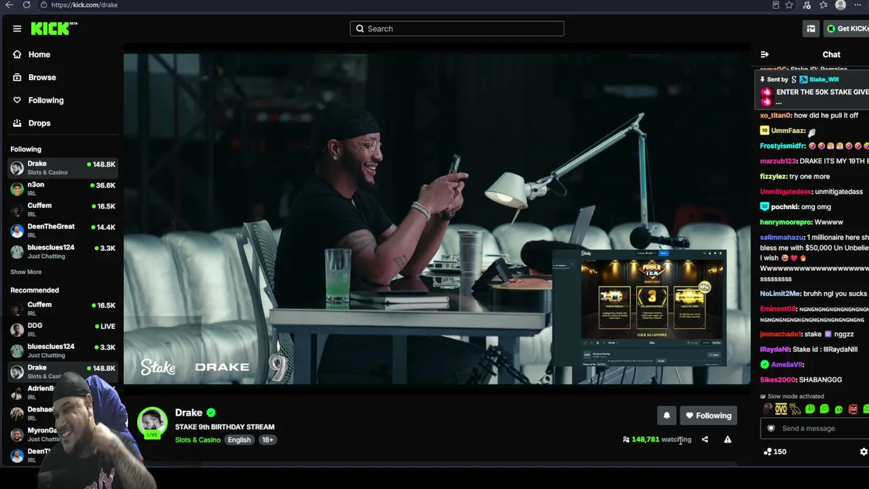Click the Send a message chat field
Screen dimensions: 869x489
click(815, 429)
